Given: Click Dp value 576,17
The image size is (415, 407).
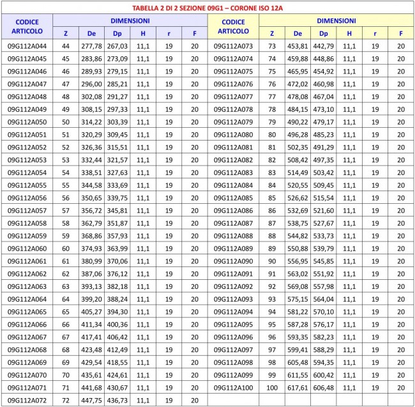Looking at the screenshot, I should [x=324, y=325].
